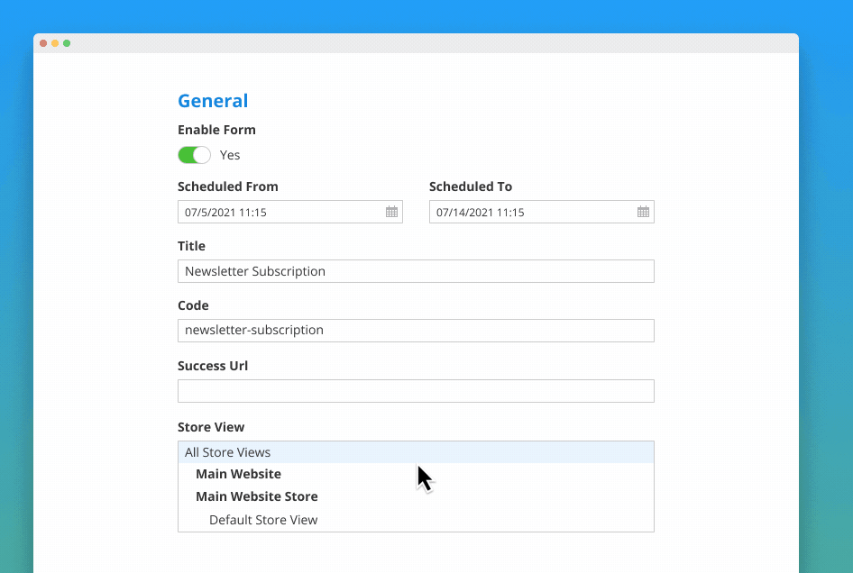Open the Scheduled From calendar picker
This screenshot has height=573, width=853.
click(391, 212)
